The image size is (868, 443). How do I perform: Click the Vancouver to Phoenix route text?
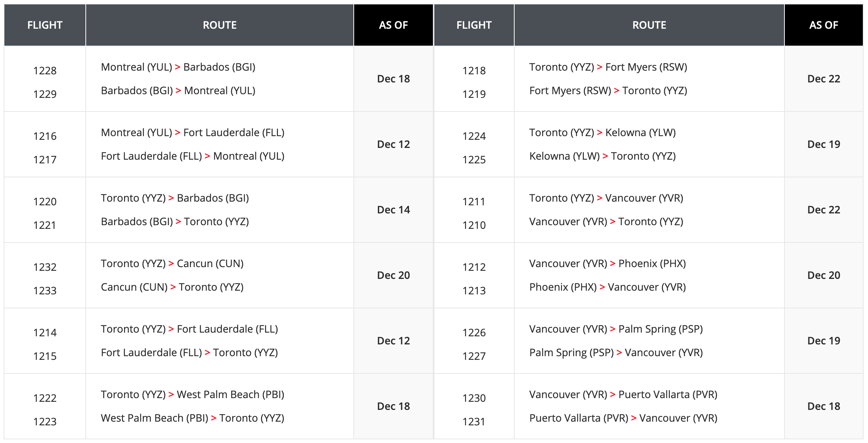(607, 264)
